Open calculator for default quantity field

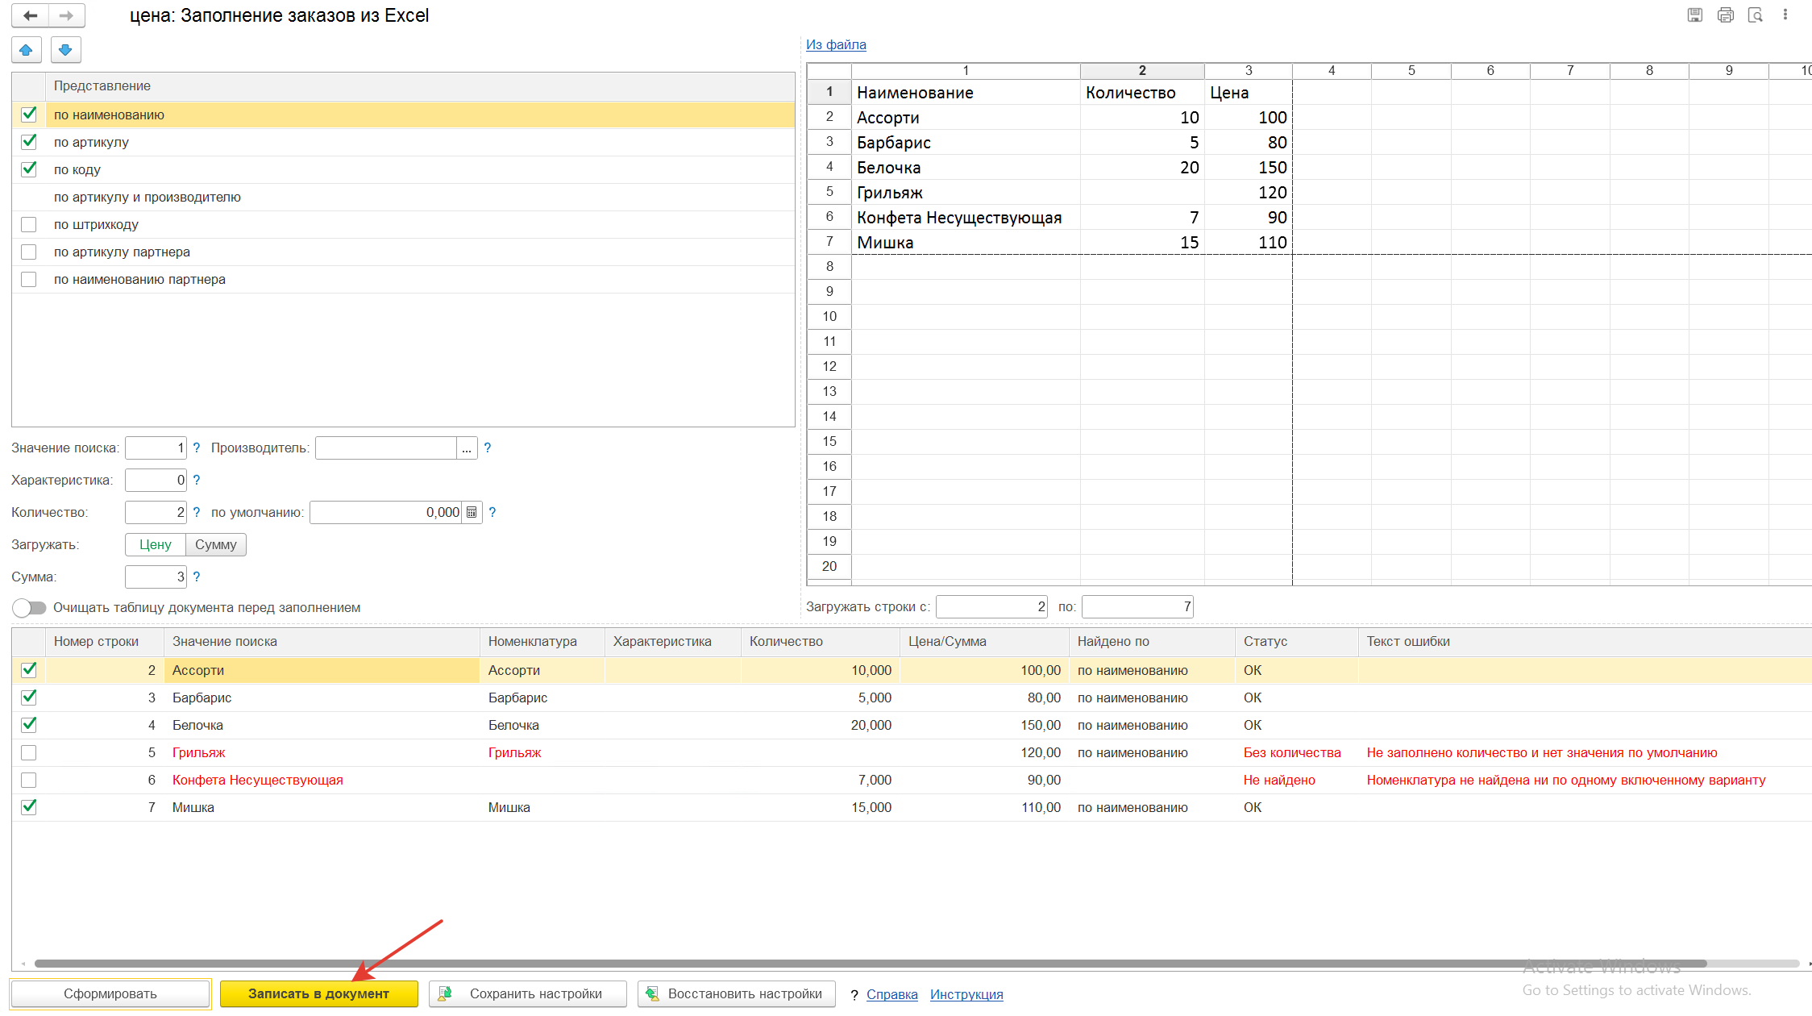click(472, 512)
